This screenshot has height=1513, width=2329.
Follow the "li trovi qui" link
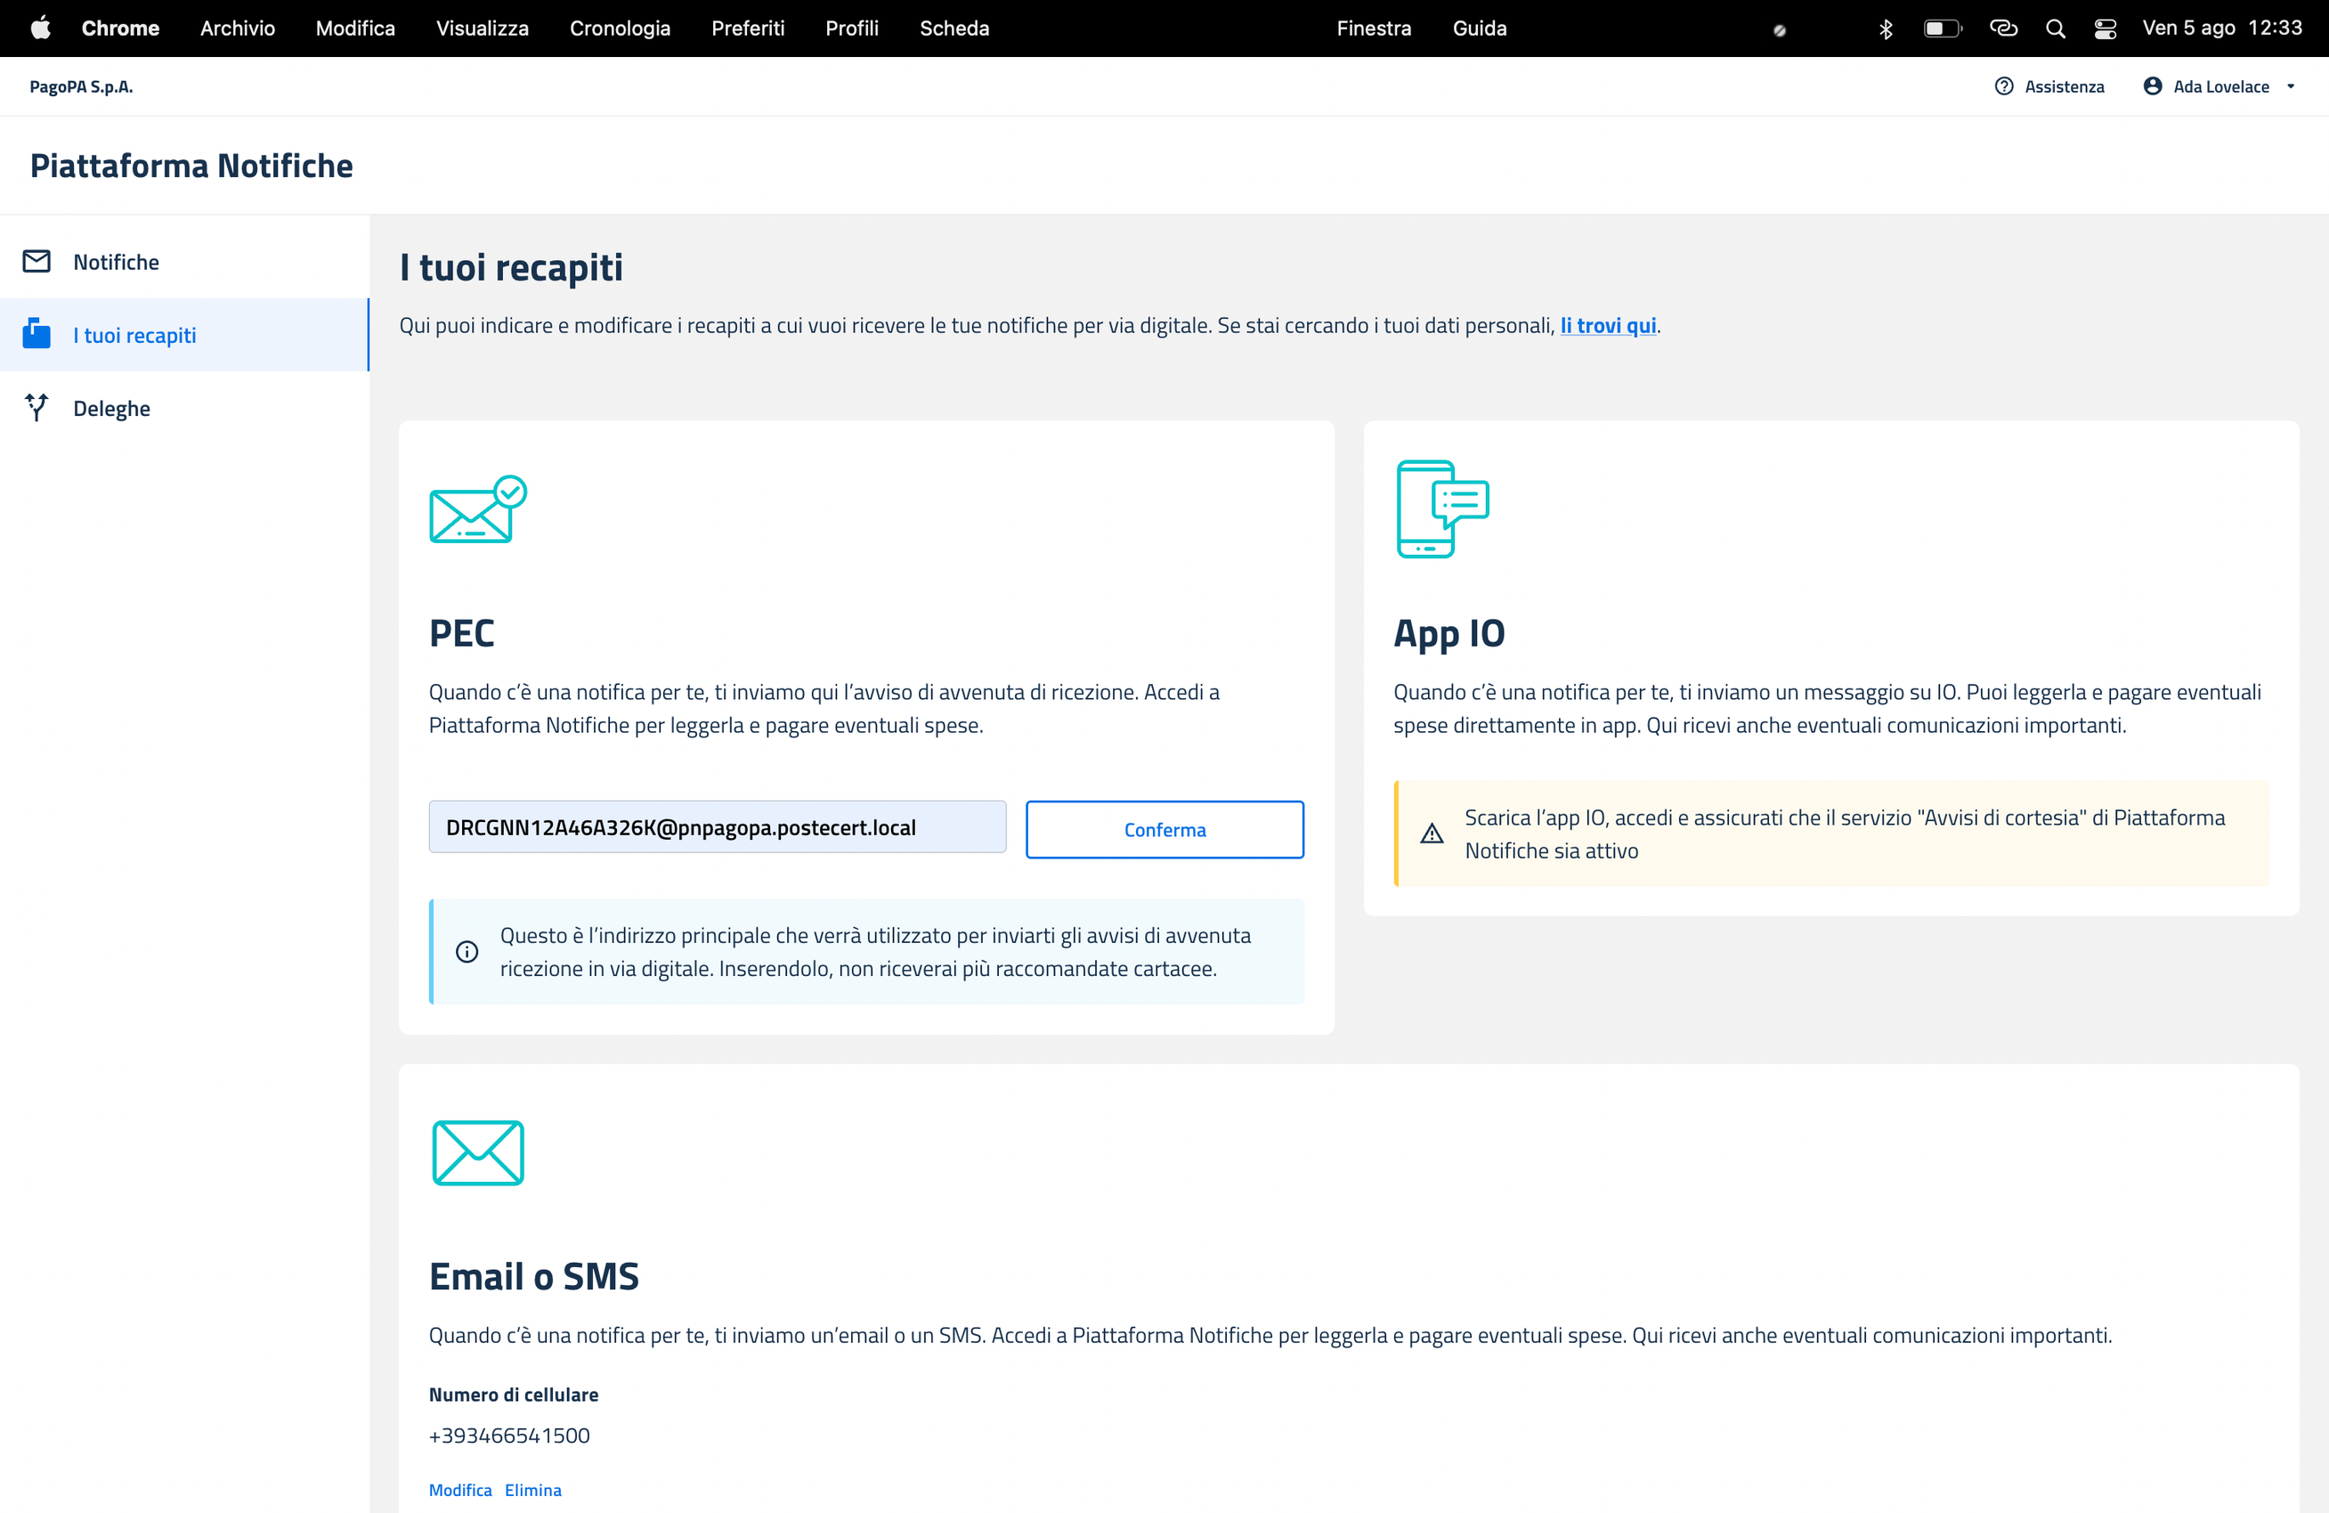pos(1608,325)
